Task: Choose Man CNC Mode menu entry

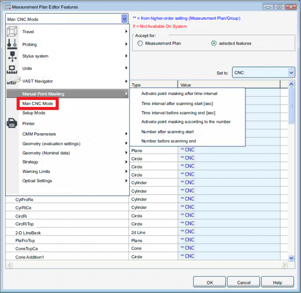Action: [x=38, y=104]
